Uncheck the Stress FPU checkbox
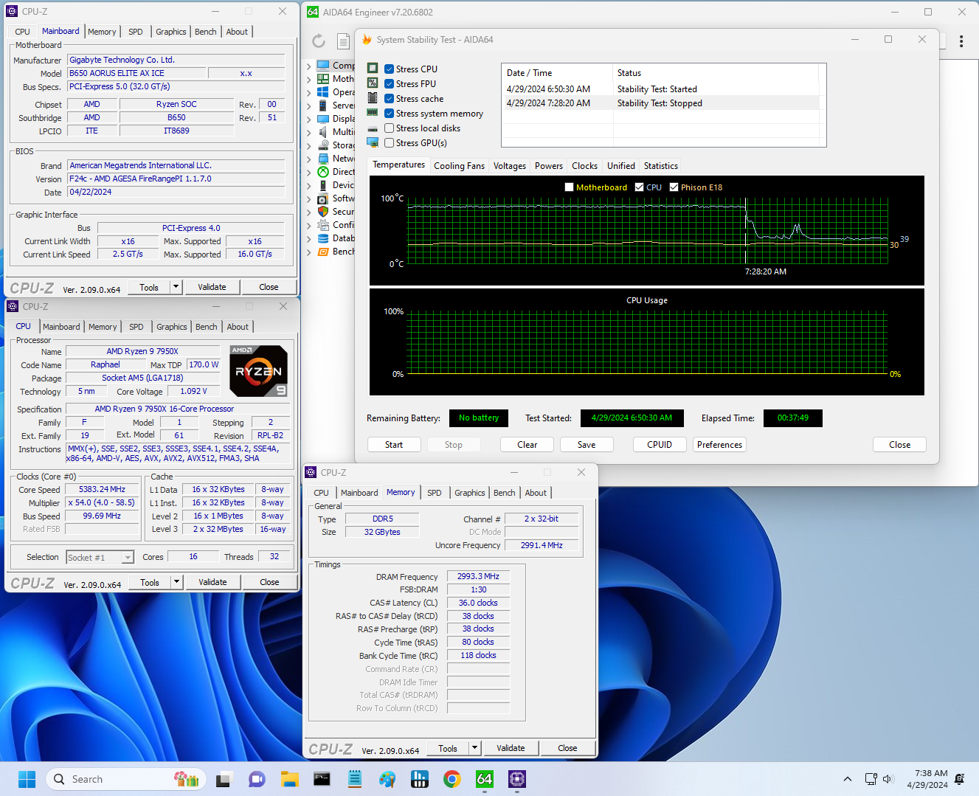This screenshot has width=979, height=796. [x=389, y=84]
